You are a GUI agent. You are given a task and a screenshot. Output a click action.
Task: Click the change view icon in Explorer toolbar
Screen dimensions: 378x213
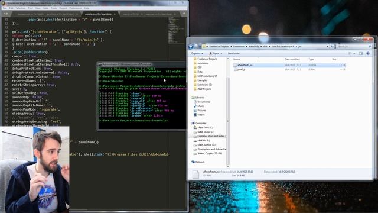pyautogui.click(x=350, y=53)
